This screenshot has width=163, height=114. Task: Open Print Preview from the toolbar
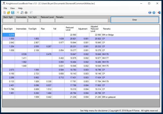tap(22, 13)
